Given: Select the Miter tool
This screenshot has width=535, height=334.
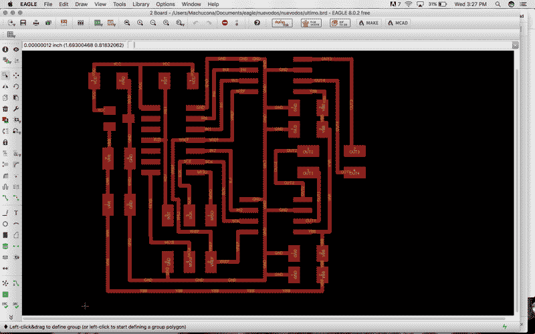Looking at the screenshot, I should pos(16,164).
